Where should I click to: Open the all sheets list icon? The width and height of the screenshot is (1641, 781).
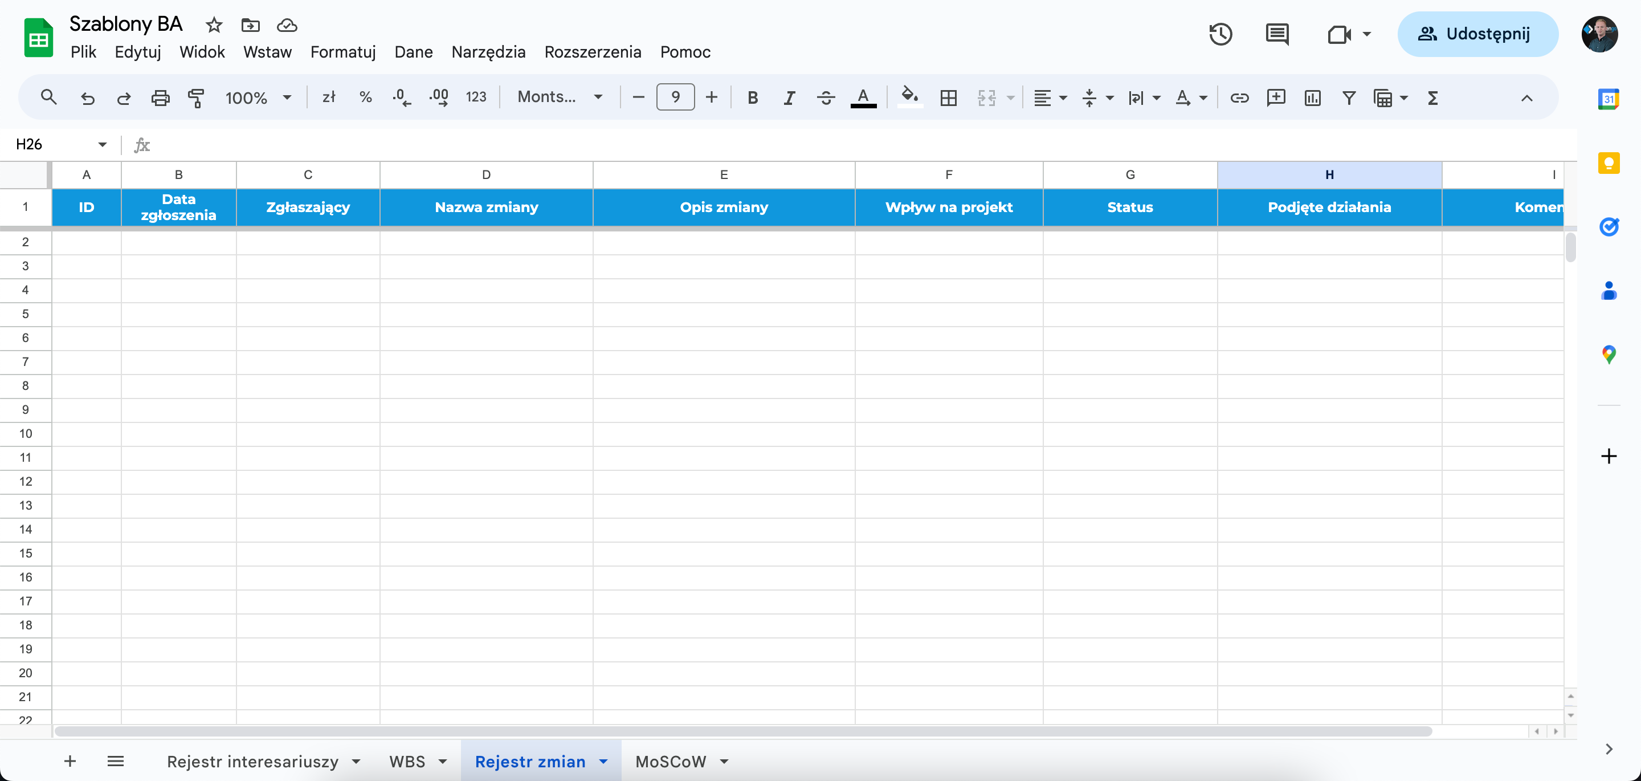pyautogui.click(x=115, y=760)
